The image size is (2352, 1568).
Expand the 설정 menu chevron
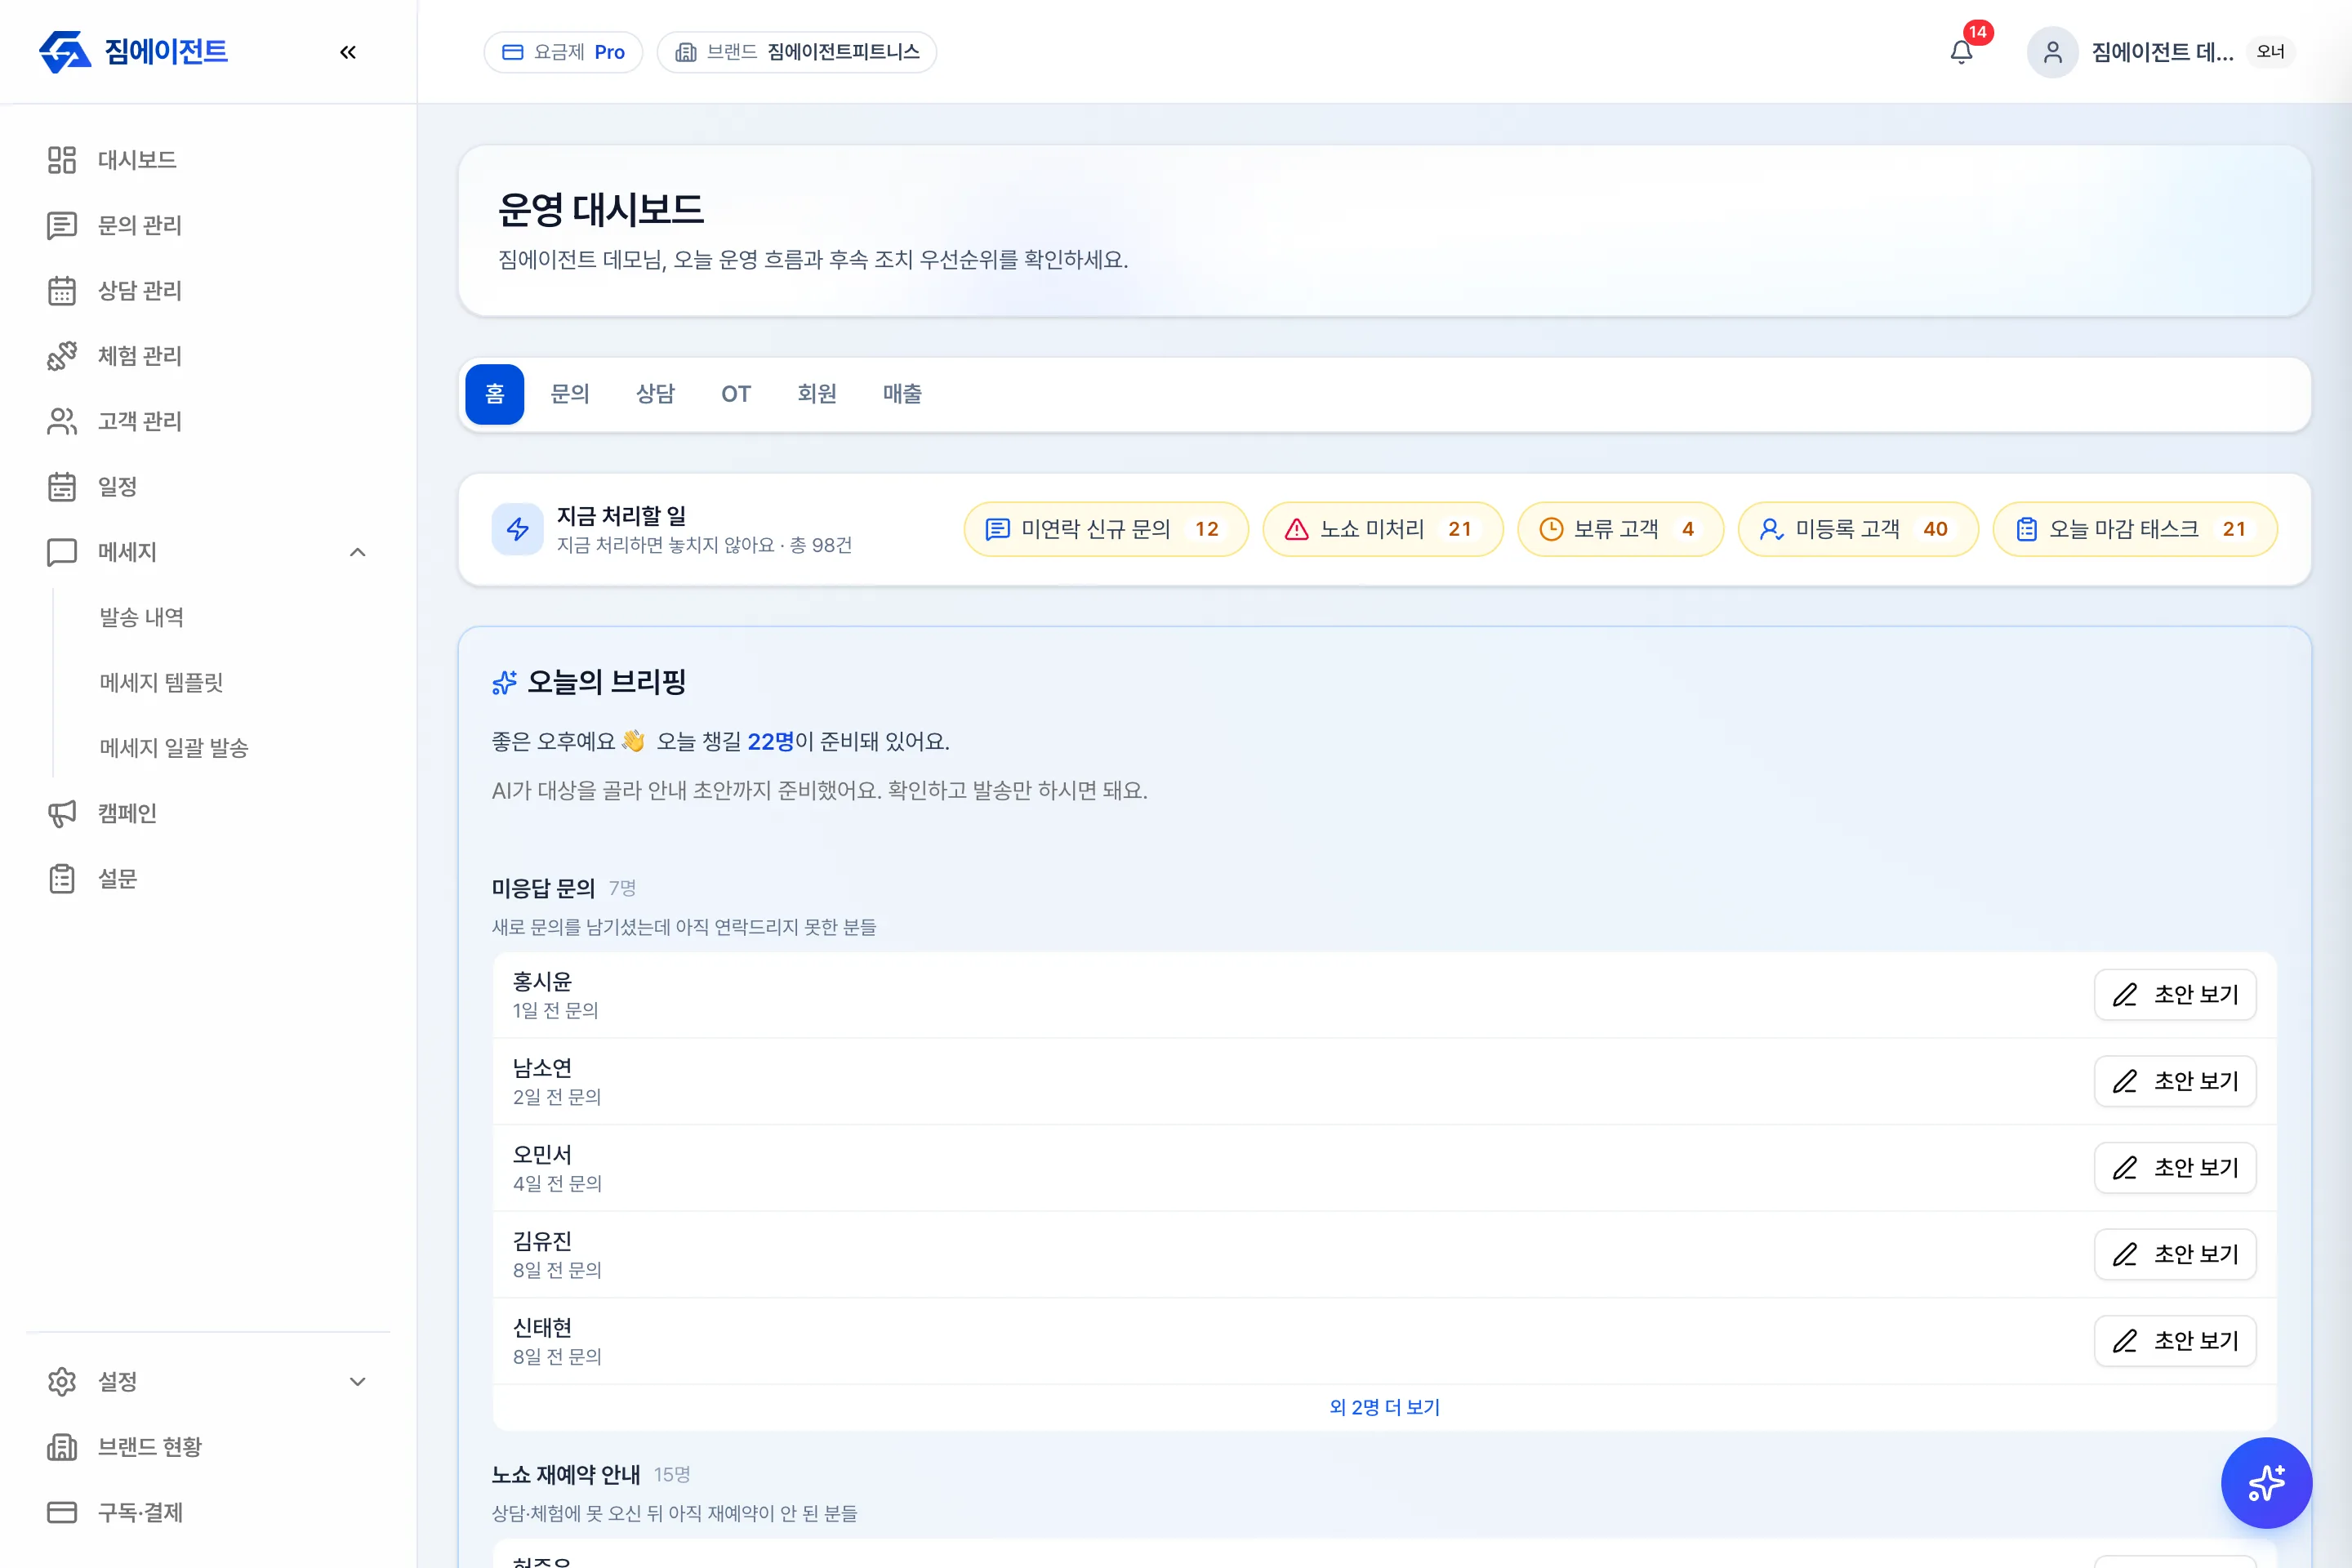pyautogui.click(x=358, y=1382)
